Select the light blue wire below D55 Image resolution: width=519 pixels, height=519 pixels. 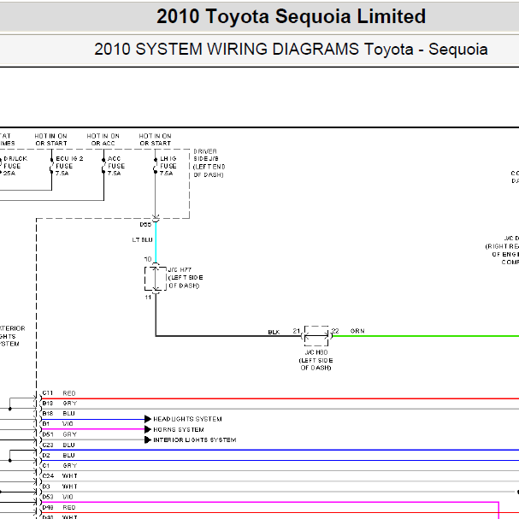click(x=156, y=243)
